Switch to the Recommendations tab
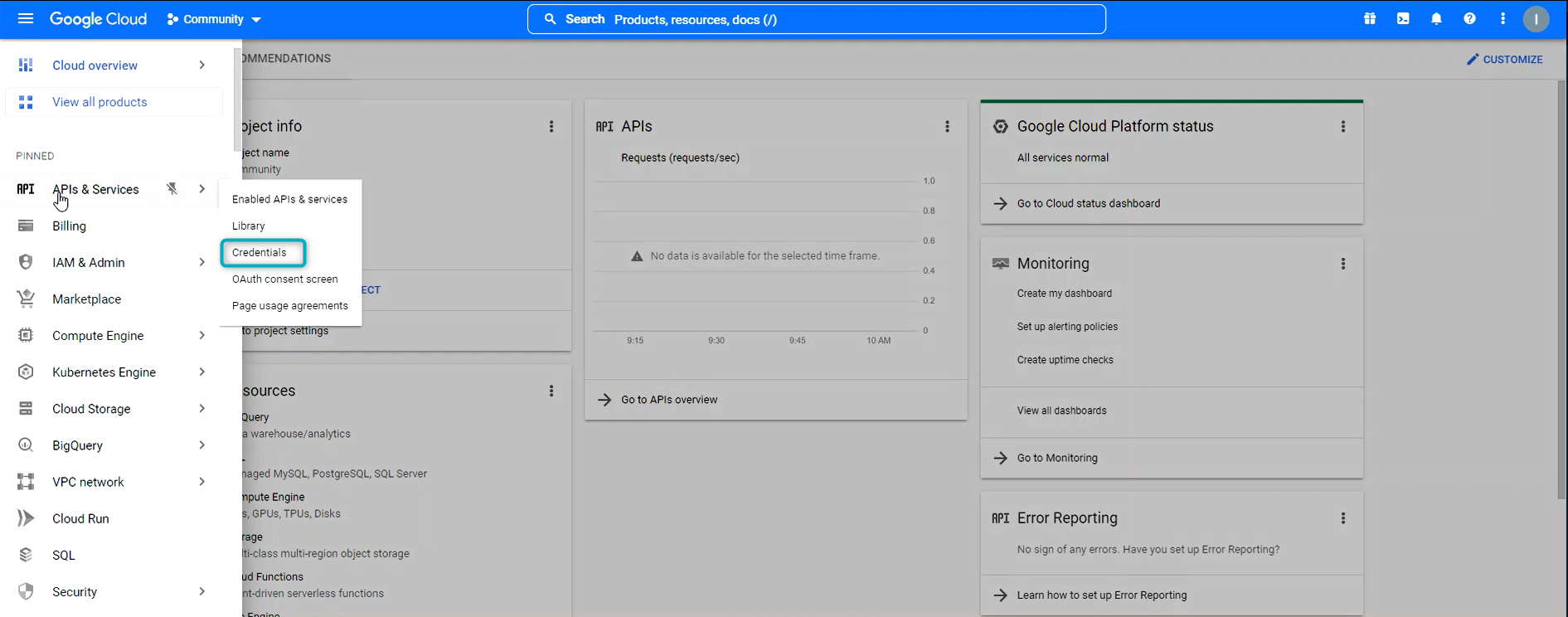1568x617 pixels. coord(286,59)
